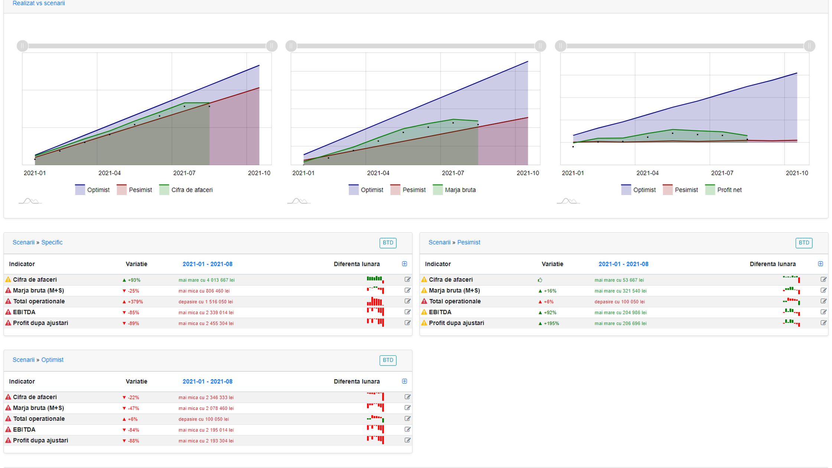Screen dimensions: 832x468
Task: Toggle Profit net legend series
Action: [724, 190]
